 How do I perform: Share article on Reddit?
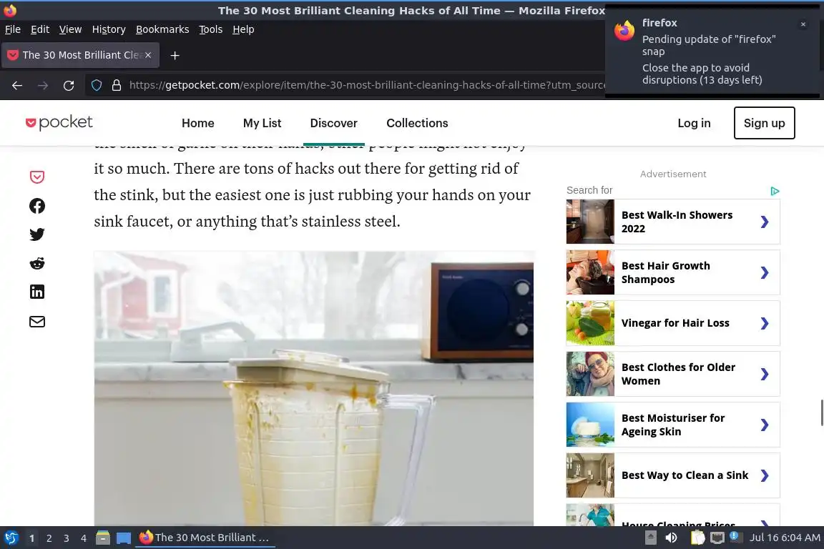[36, 263]
